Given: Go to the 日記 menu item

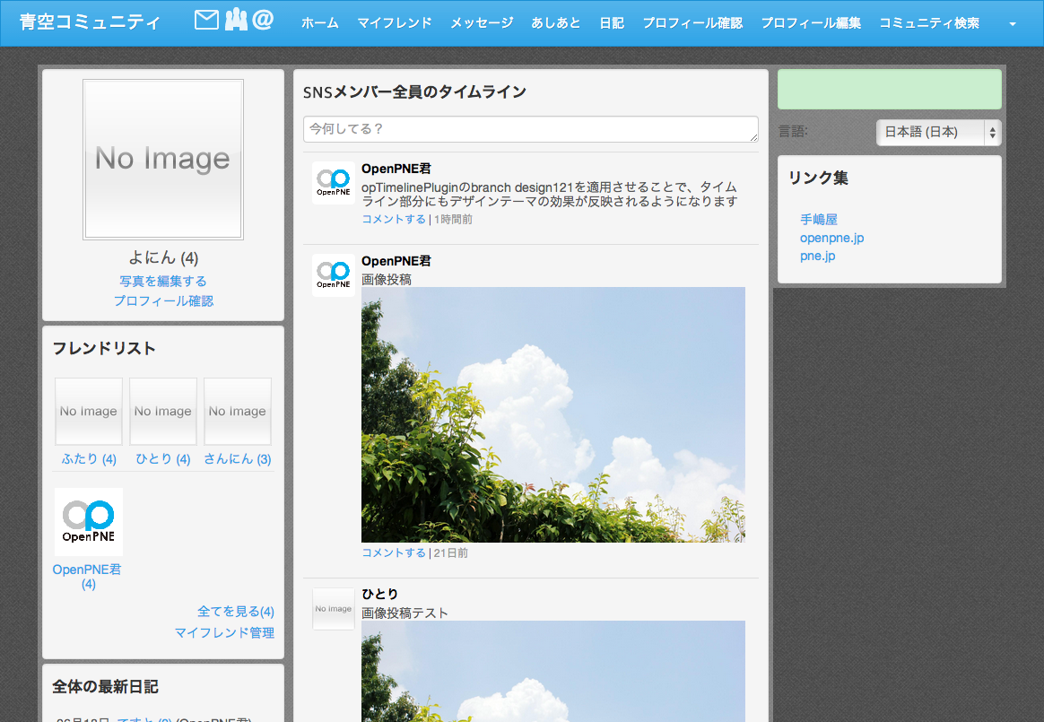Looking at the screenshot, I should point(612,23).
